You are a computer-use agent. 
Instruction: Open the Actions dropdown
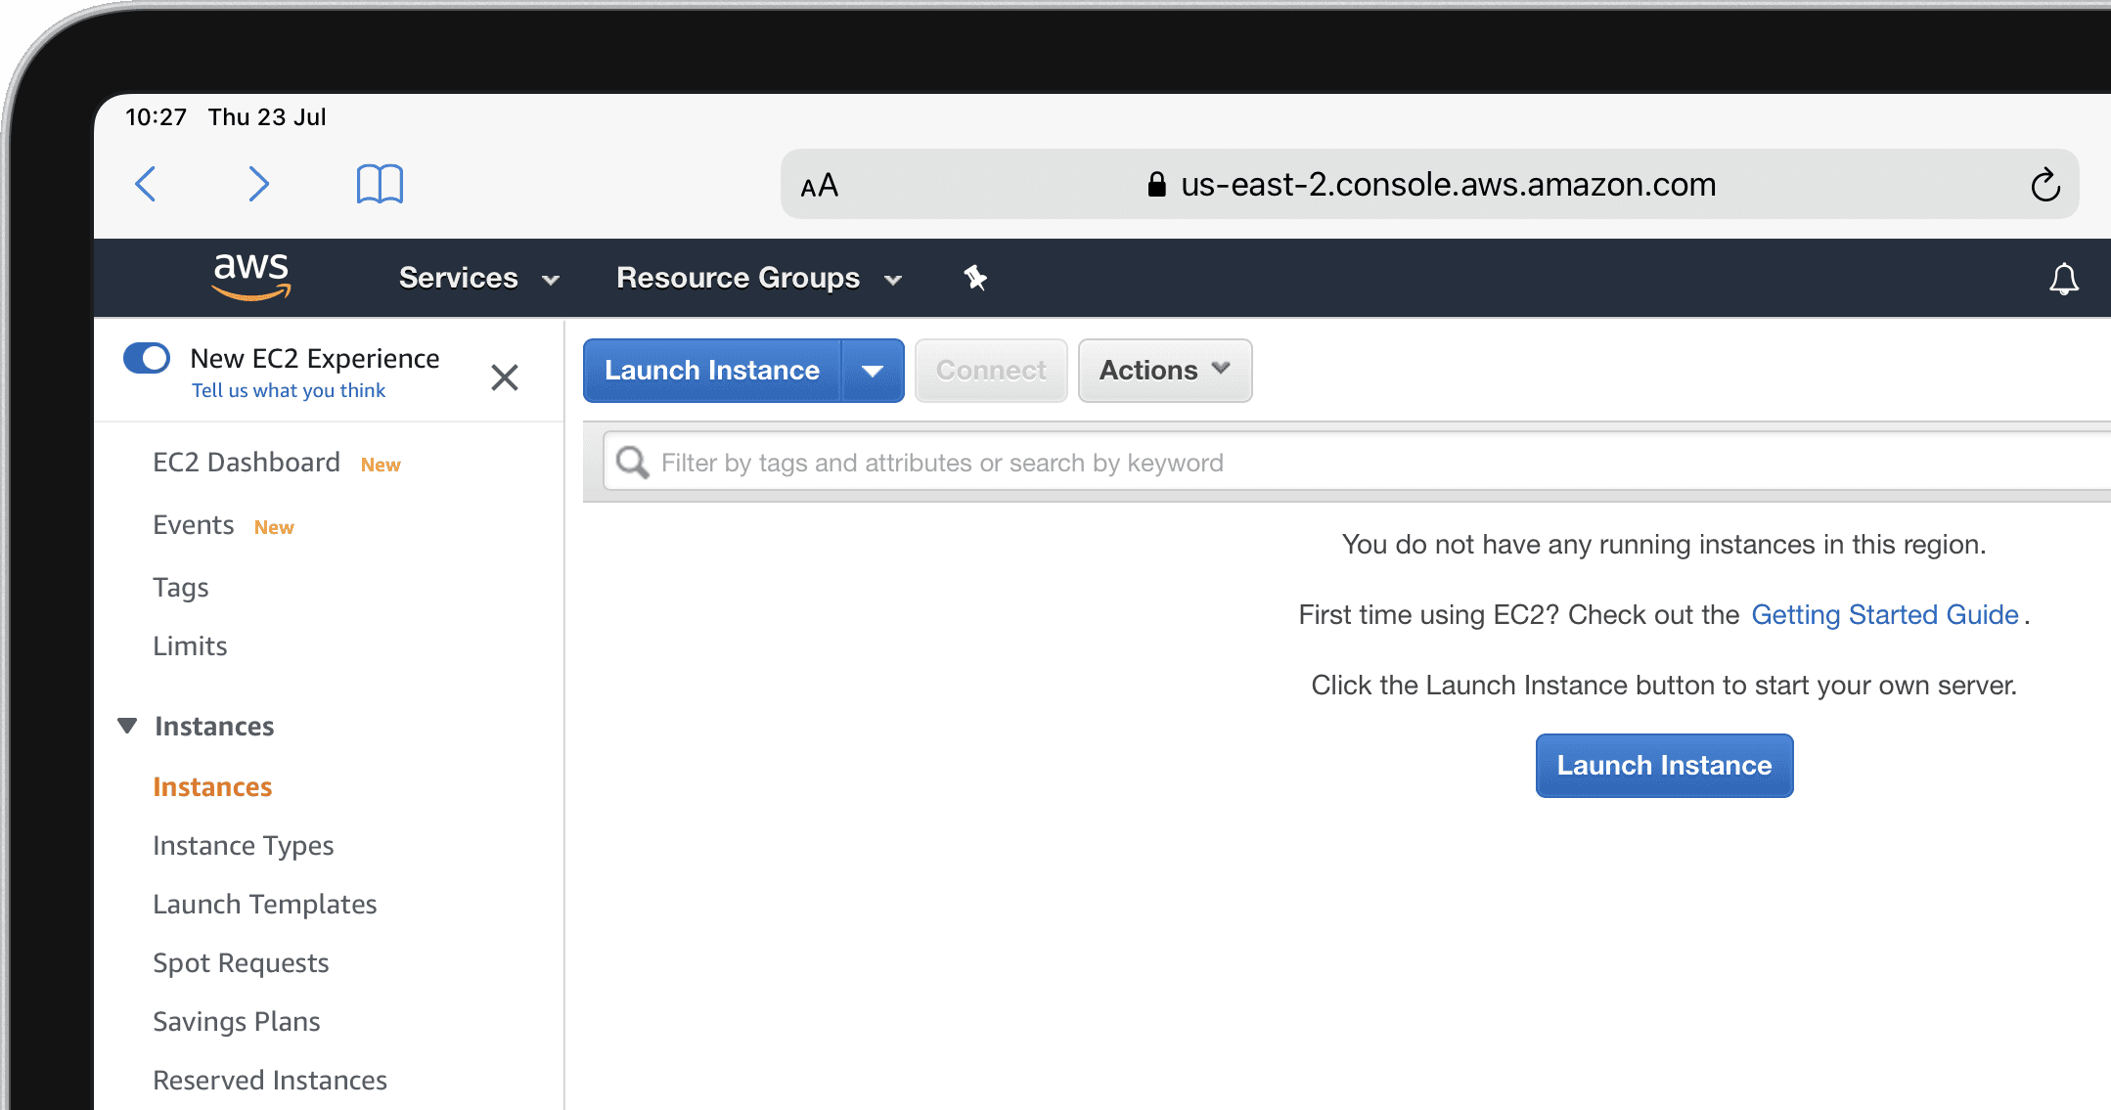(x=1165, y=371)
